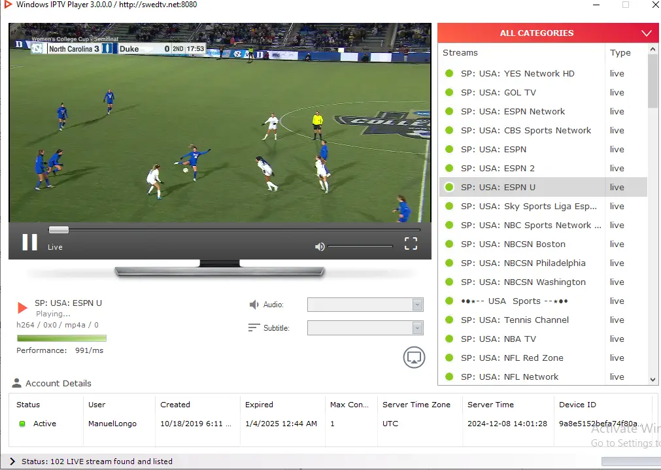Click green status dot for NBA TV
This screenshot has height=470, width=661.
pos(449,339)
